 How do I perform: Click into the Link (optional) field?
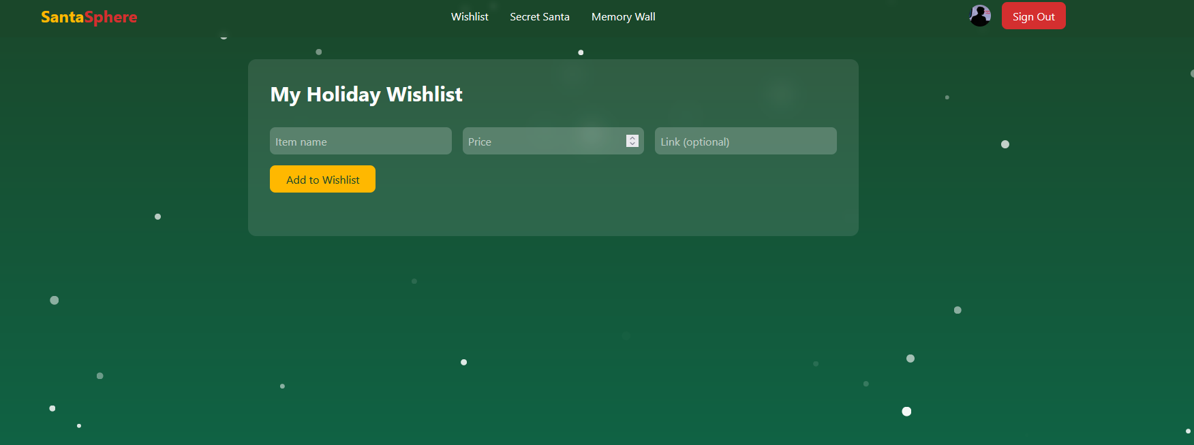pyautogui.click(x=746, y=141)
